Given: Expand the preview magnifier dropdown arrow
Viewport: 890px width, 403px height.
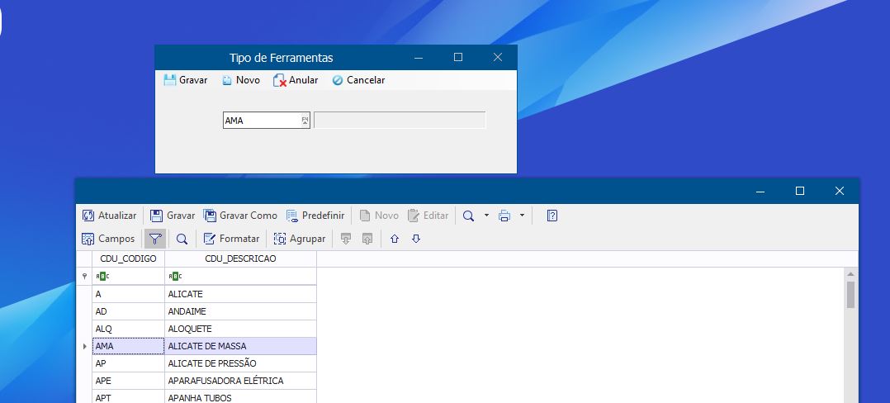Looking at the screenshot, I should coord(486,216).
